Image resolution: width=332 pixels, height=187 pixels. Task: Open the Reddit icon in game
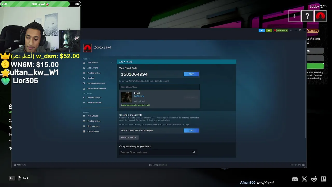pyautogui.click(x=314, y=179)
